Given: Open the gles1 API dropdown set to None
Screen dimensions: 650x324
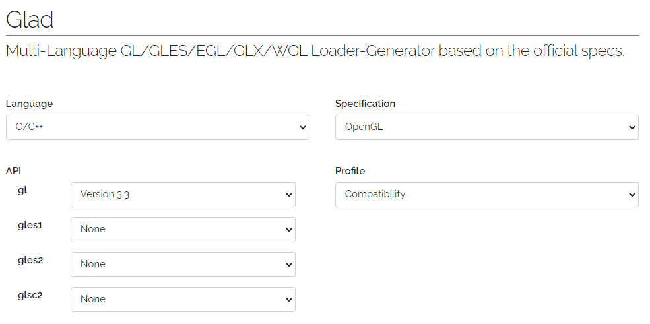Looking at the screenshot, I should 183,230.
